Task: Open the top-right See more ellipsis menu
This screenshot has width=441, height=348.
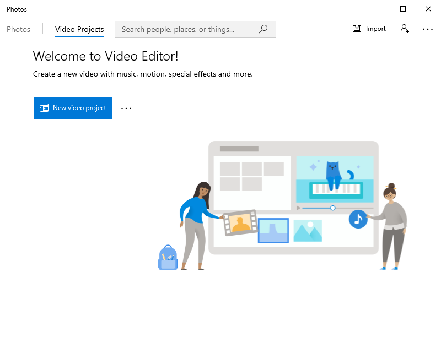Action: (x=428, y=29)
